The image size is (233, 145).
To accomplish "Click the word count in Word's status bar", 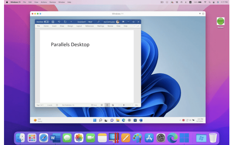I will [50, 105].
